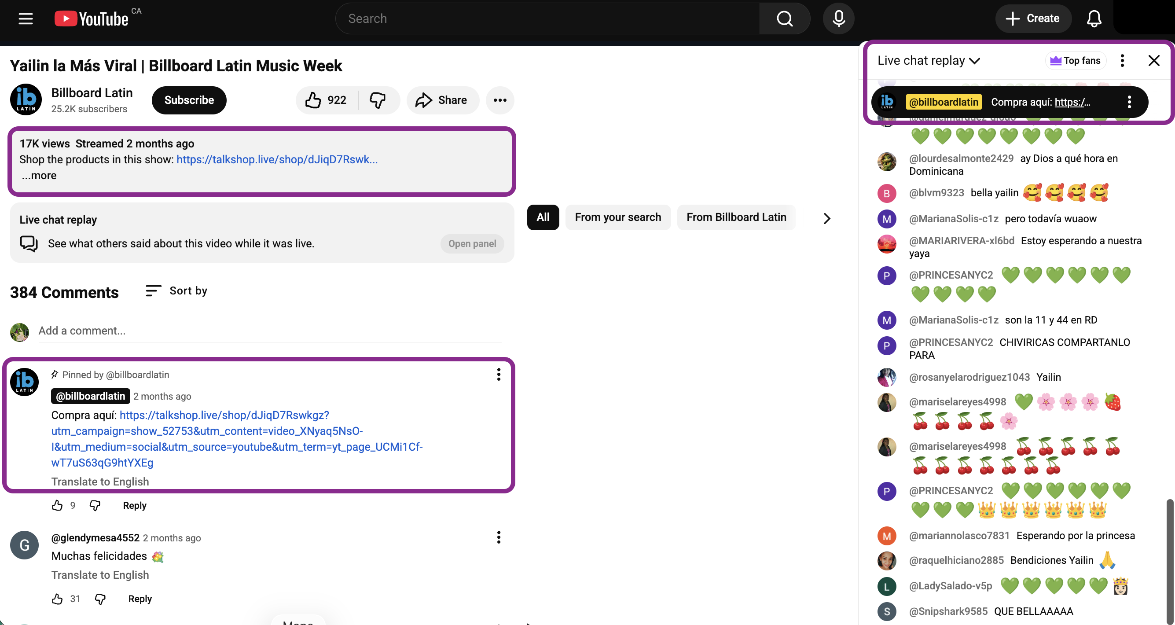Open @billboardlatin pinned comment author badge
The height and width of the screenshot is (625, 1175).
coord(90,396)
